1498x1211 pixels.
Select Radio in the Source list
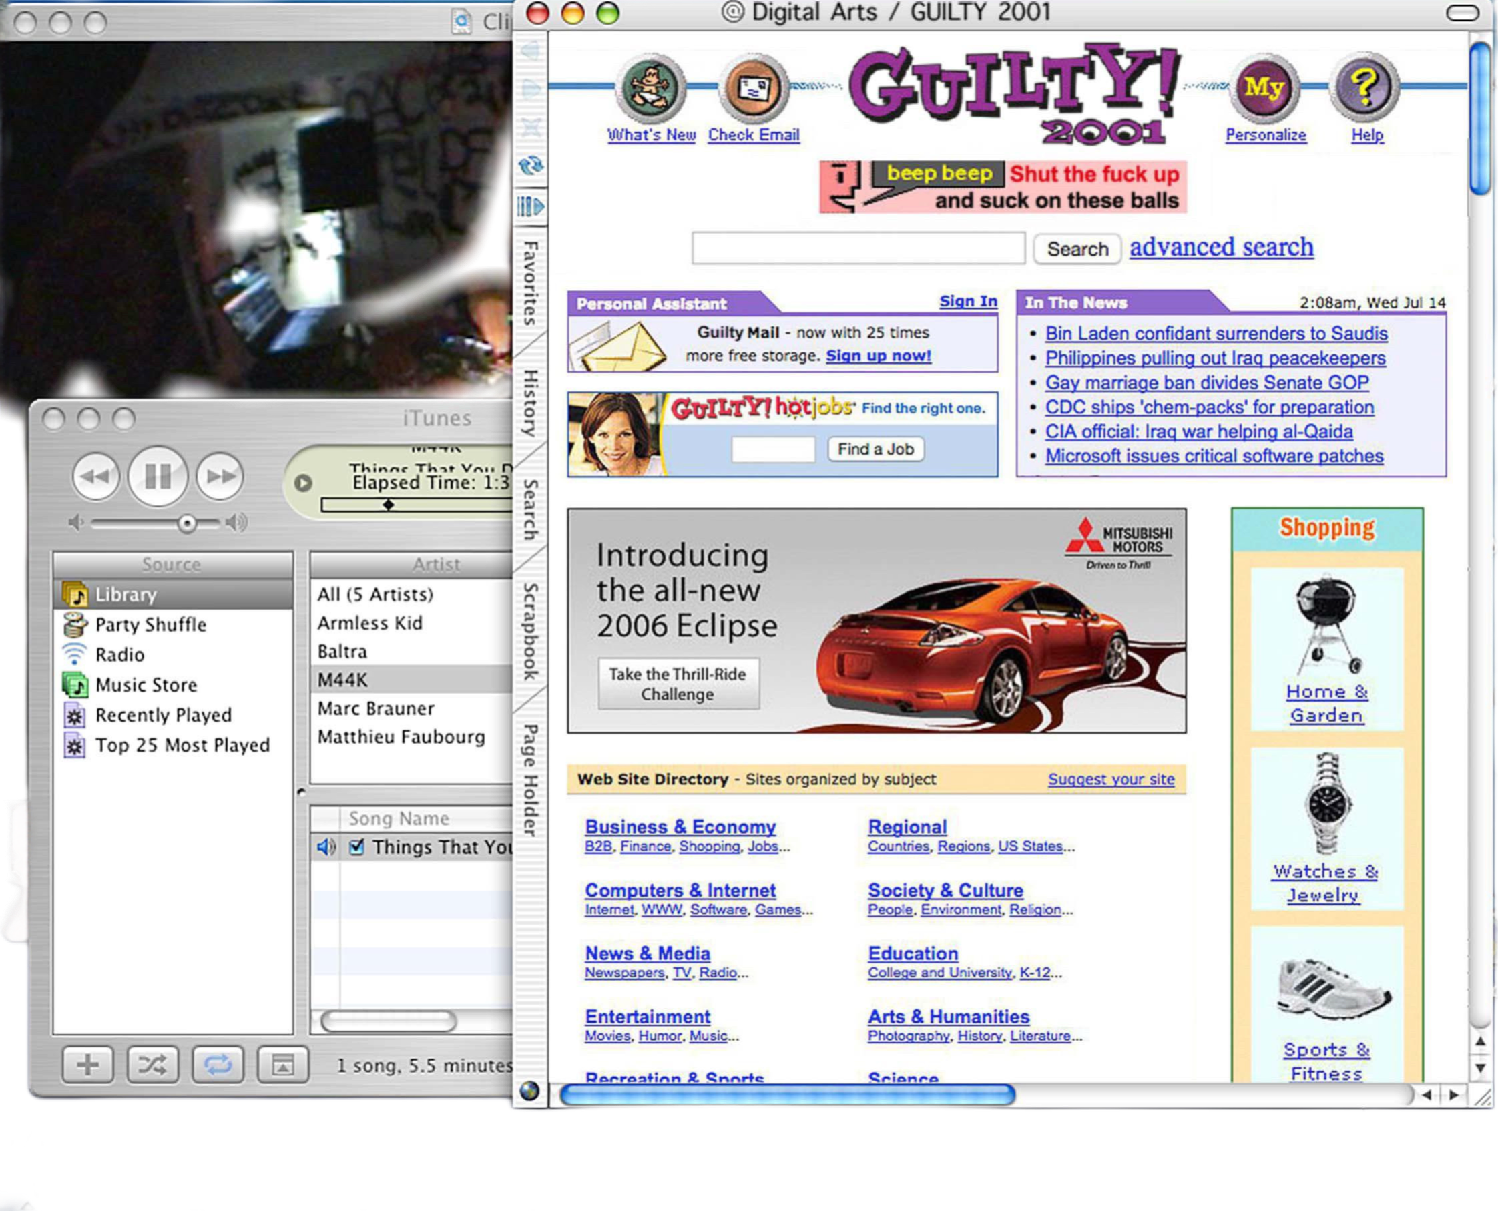pyautogui.click(x=173, y=654)
